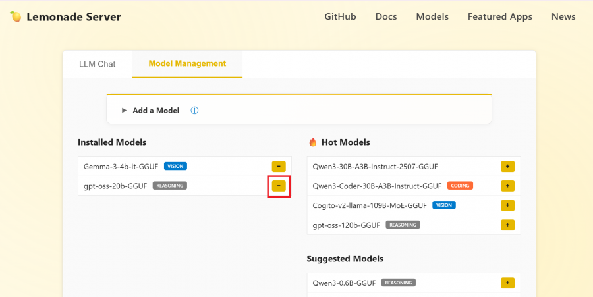
Task: Open Featured Apps page
Action: [x=500, y=16]
